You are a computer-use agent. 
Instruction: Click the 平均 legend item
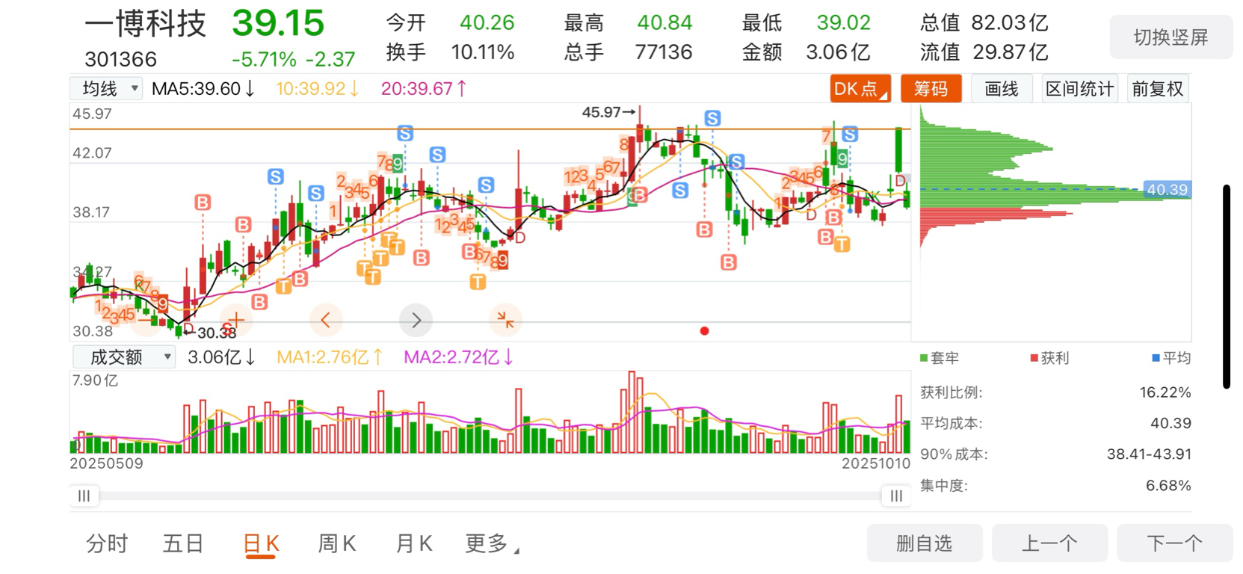point(1171,358)
